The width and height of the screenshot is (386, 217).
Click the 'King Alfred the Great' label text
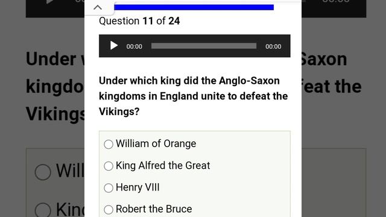(163, 166)
